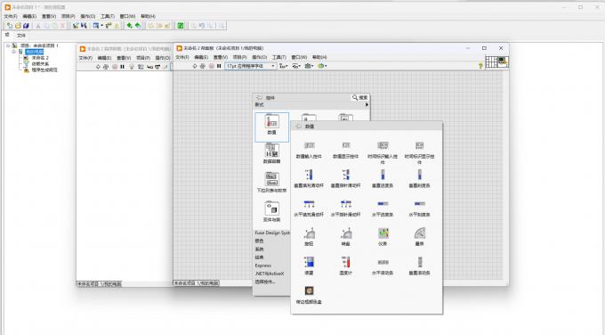Expand the 新式 (Modern) palette arrow
Screen dimensions: 605x335
(367, 105)
